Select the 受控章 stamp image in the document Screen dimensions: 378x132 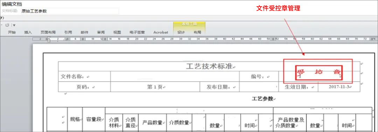[x=319, y=72]
